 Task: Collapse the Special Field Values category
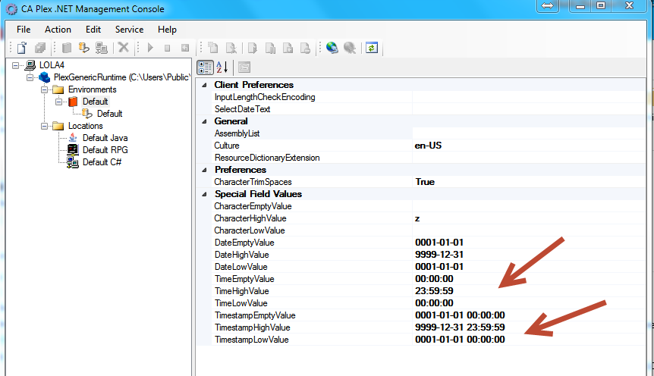point(204,194)
